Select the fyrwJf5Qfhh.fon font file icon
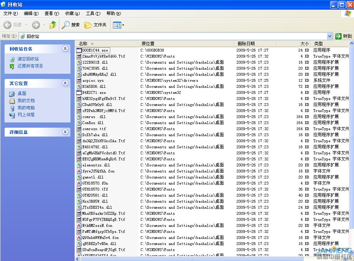 tap(79, 171)
